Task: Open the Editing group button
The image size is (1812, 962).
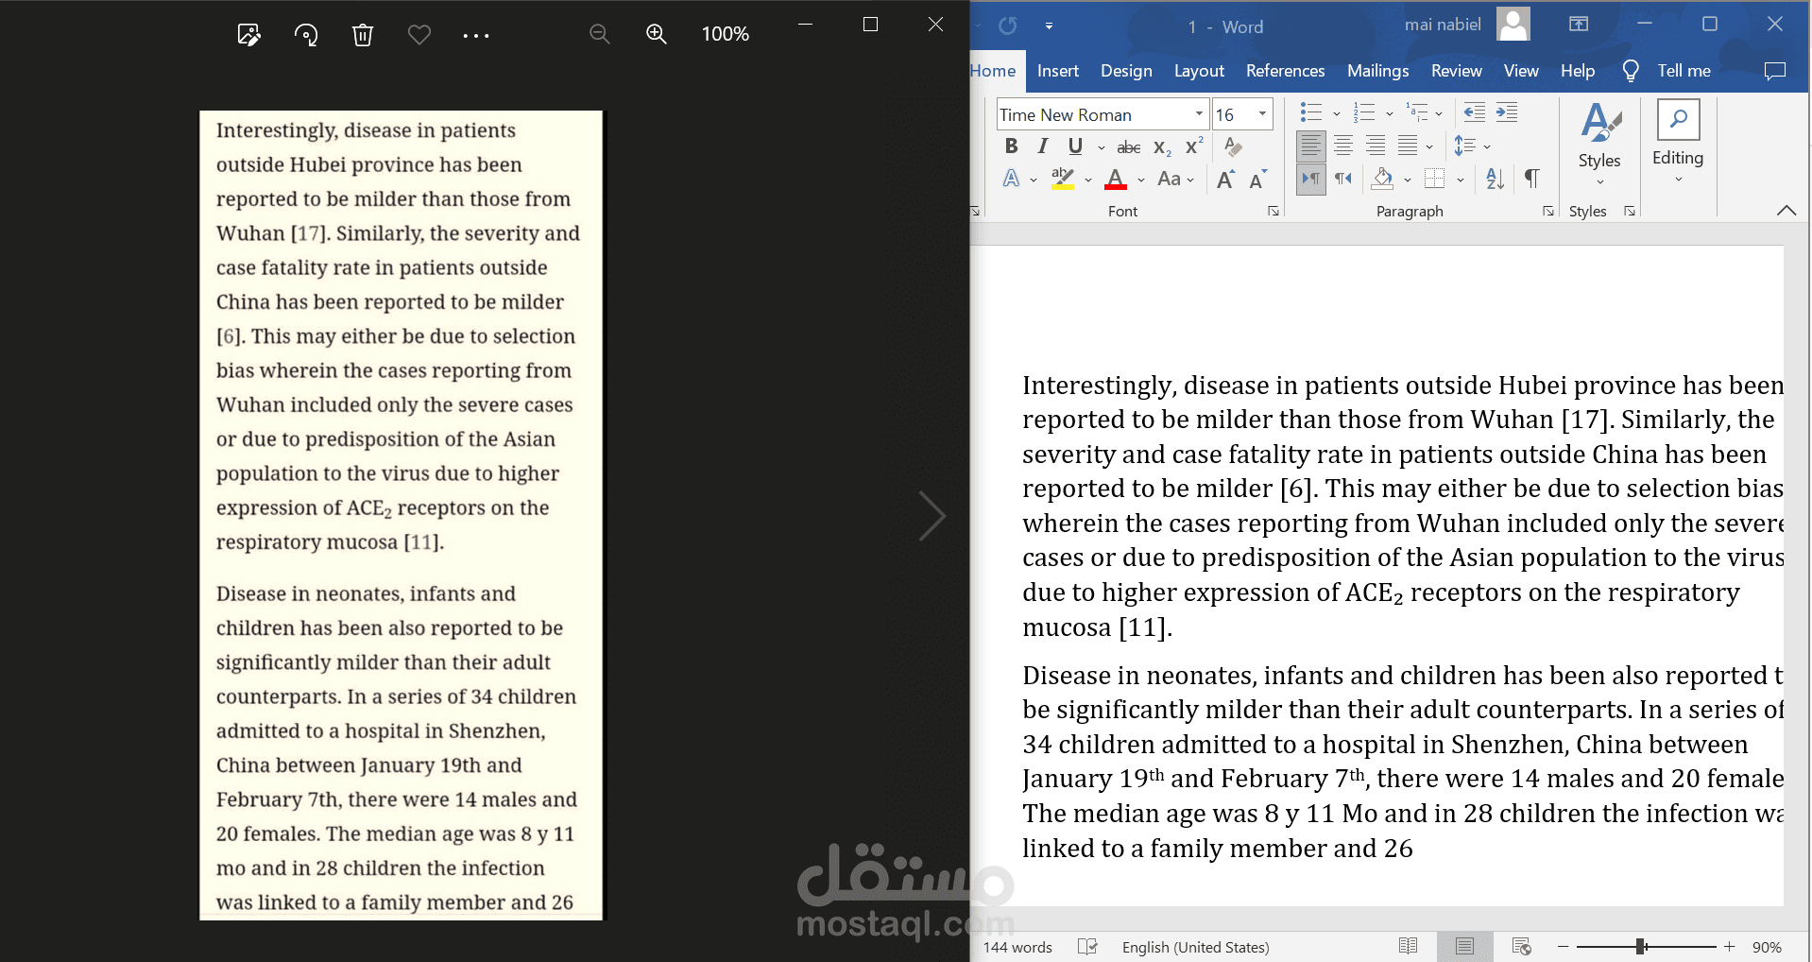Action: click(1678, 142)
